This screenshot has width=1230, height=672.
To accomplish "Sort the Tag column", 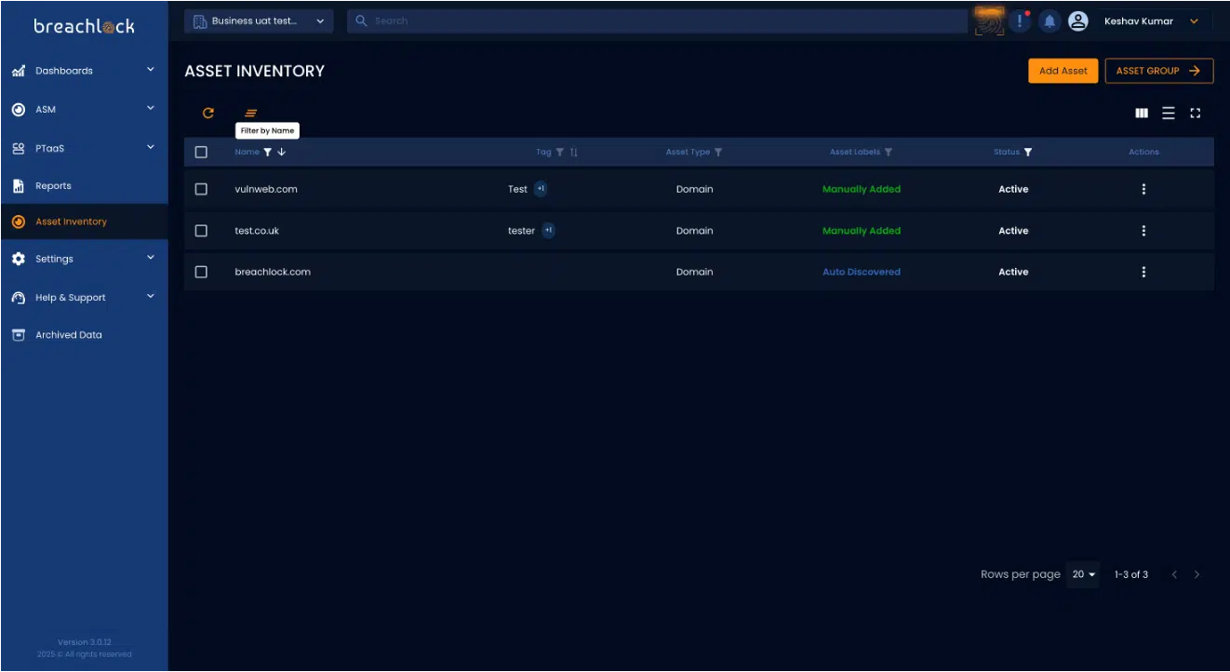I will (x=574, y=153).
